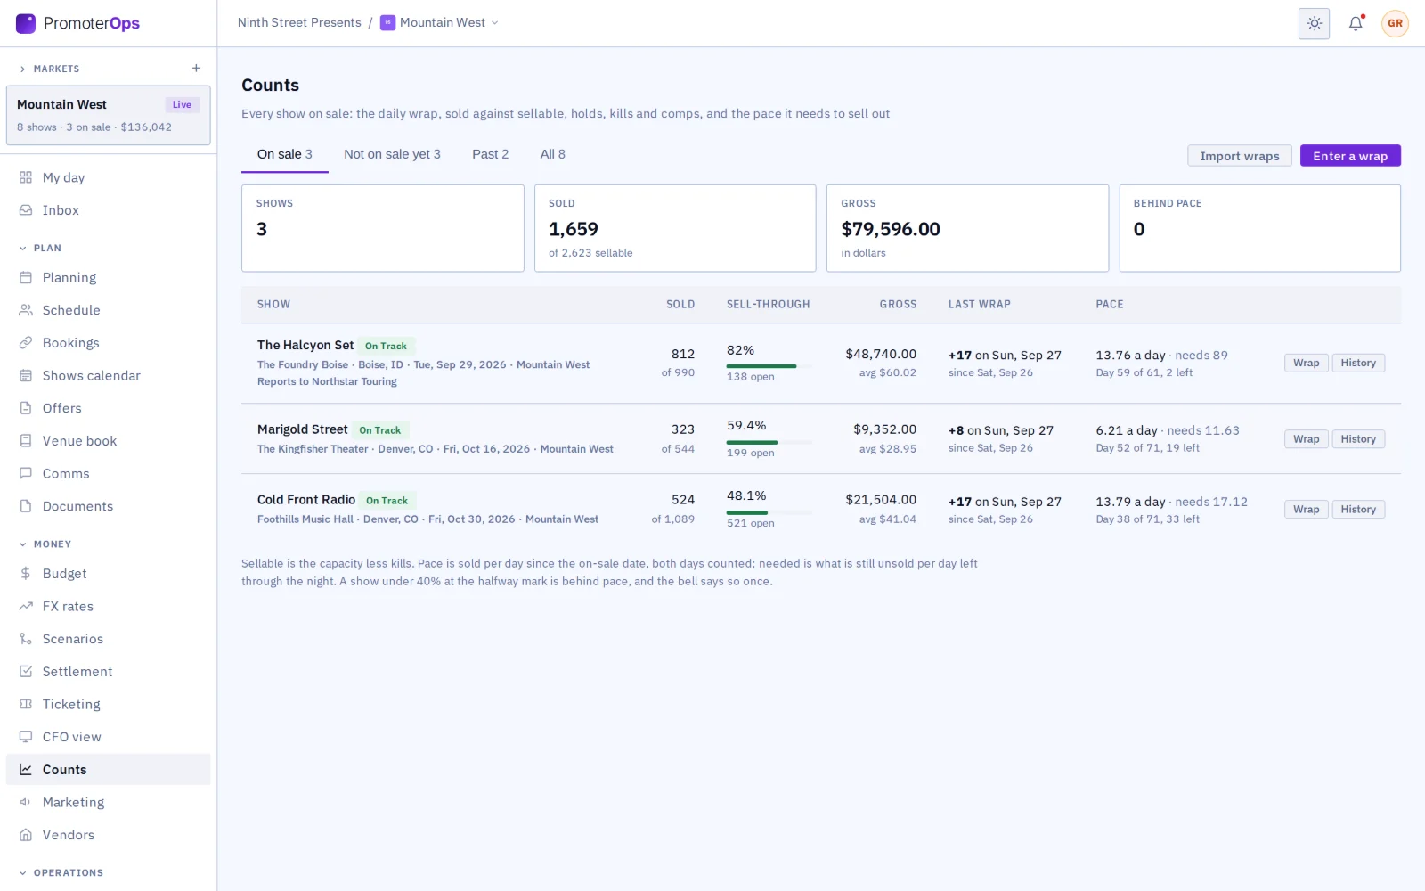Open History for Cold Front Radio
Screen dimensions: 1425x891
click(x=1358, y=510)
